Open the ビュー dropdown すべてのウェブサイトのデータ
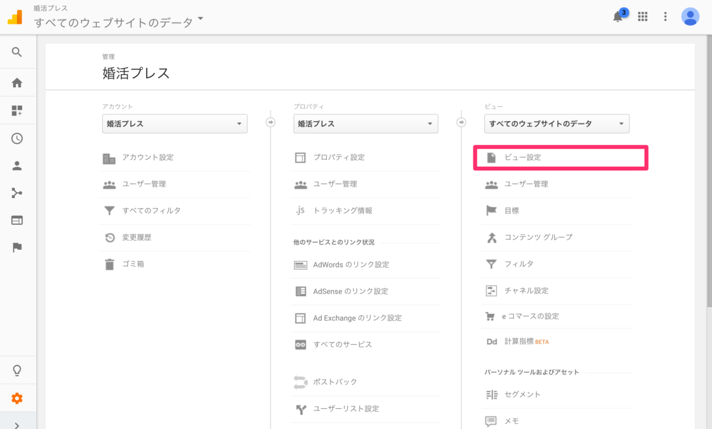This screenshot has width=712, height=429. point(557,123)
